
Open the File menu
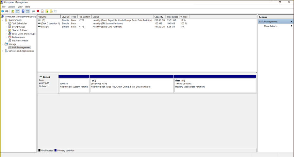pyautogui.click(x=4, y=7)
